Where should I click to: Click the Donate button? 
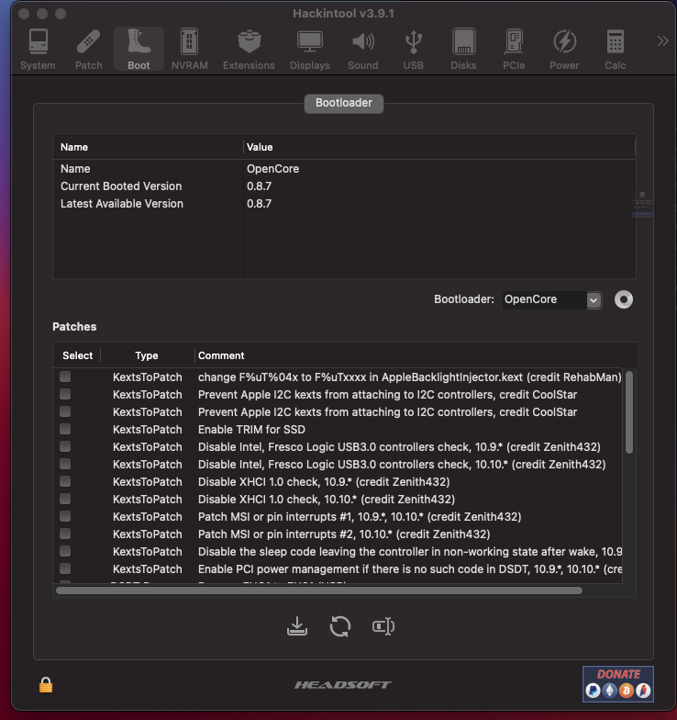pyautogui.click(x=618, y=684)
